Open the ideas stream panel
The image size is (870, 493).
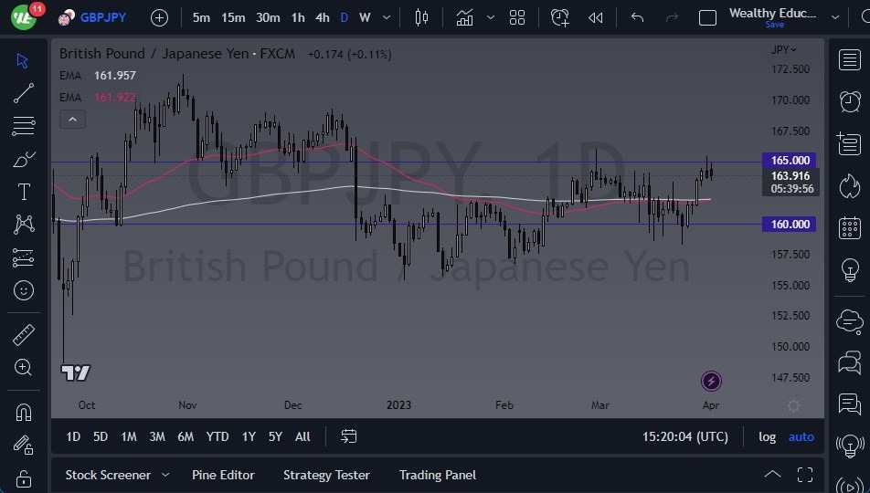pyautogui.click(x=850, y=404)
